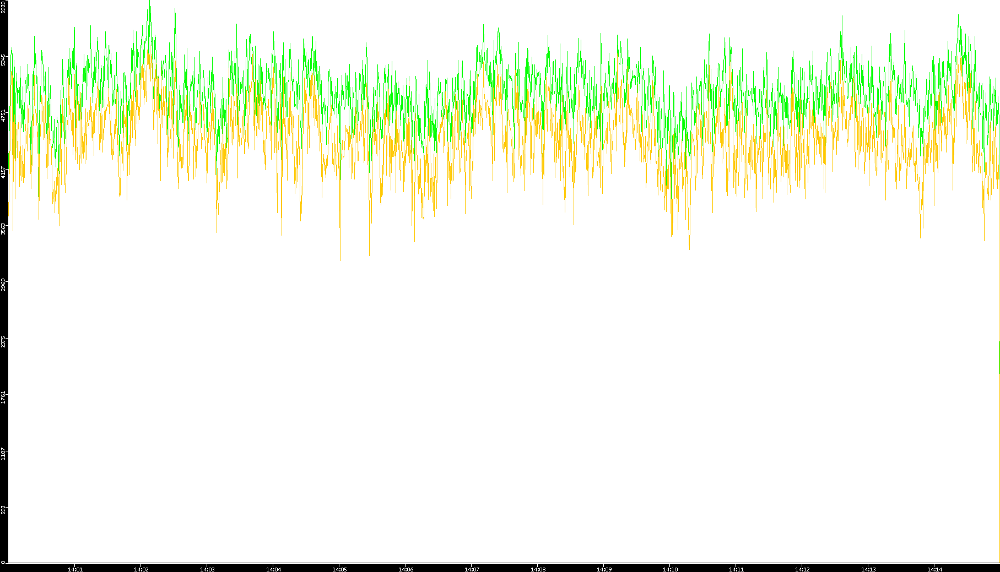Select the 14:02 marker on the time axis
This screenshot has height=572, width=1000.
(x=141, y=569)
